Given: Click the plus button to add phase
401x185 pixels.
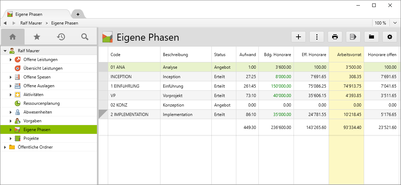Looking at the screenshot, I should 298,37.
